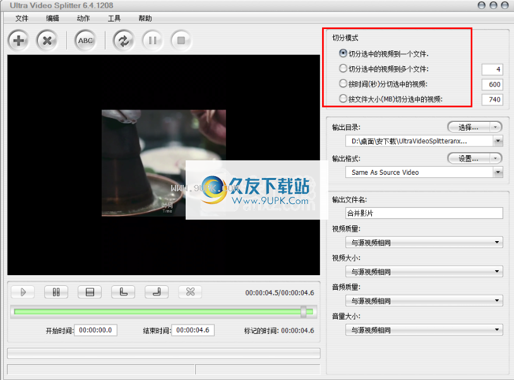Viewport: 514px width, 380px height.
Task: Pause the video preview playback
Action: click(56, 292)
